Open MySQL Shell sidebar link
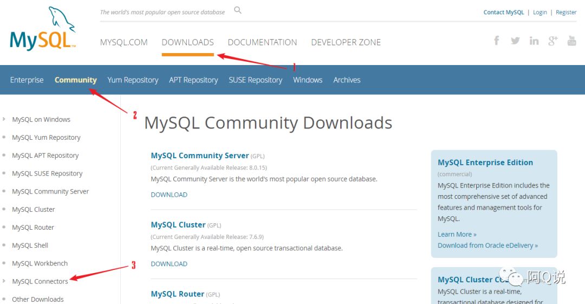Viewport: 585px width, 304px height. click(x=30, y=245)
